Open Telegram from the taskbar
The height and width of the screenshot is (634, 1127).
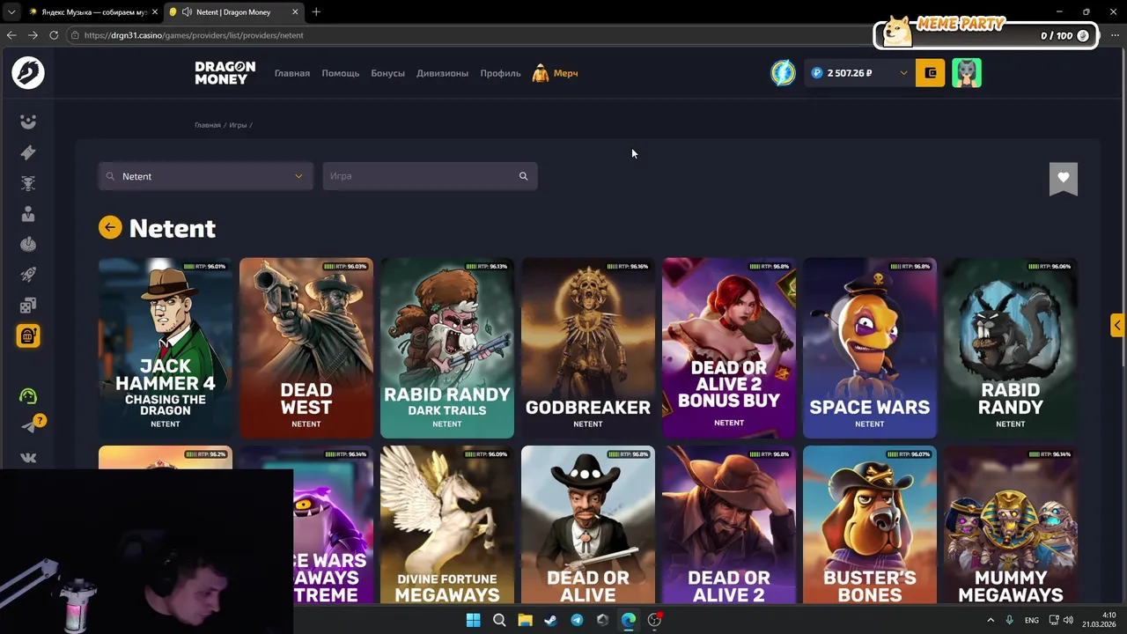(x=577, y=620)
